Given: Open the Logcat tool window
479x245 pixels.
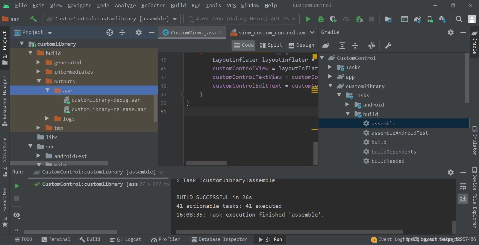Looking at the screenshot, I should [x=125, y=239].
